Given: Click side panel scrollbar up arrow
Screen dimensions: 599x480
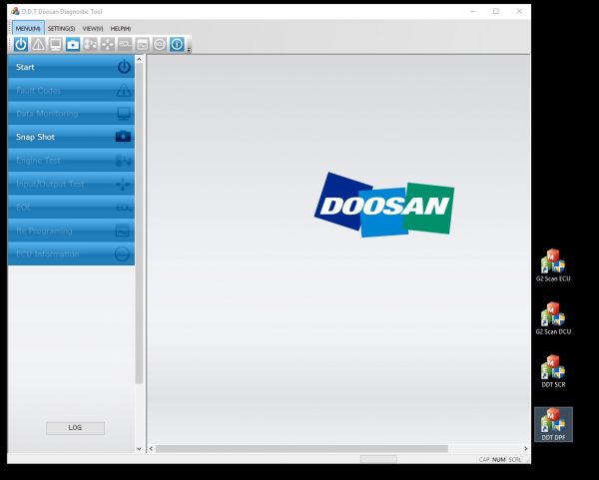Looking at the screenshot, I should 139,59.
